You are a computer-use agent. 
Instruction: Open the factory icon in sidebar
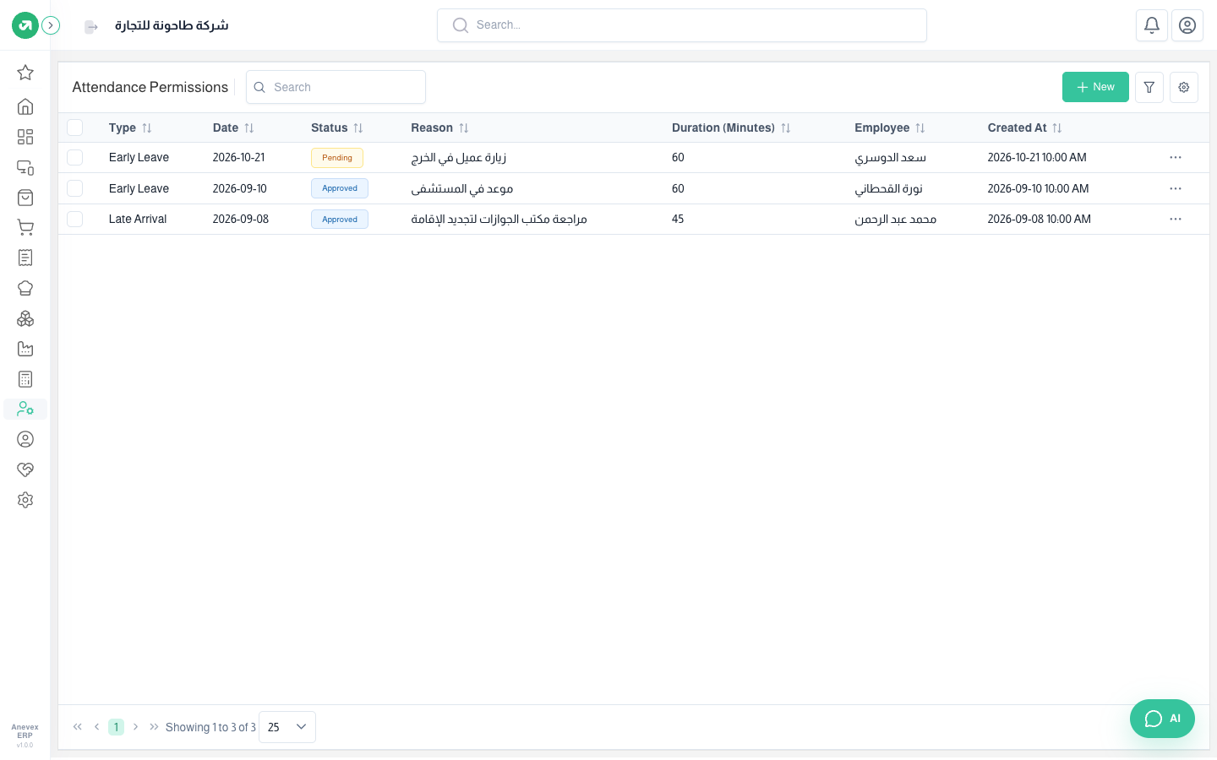(25, 349)
